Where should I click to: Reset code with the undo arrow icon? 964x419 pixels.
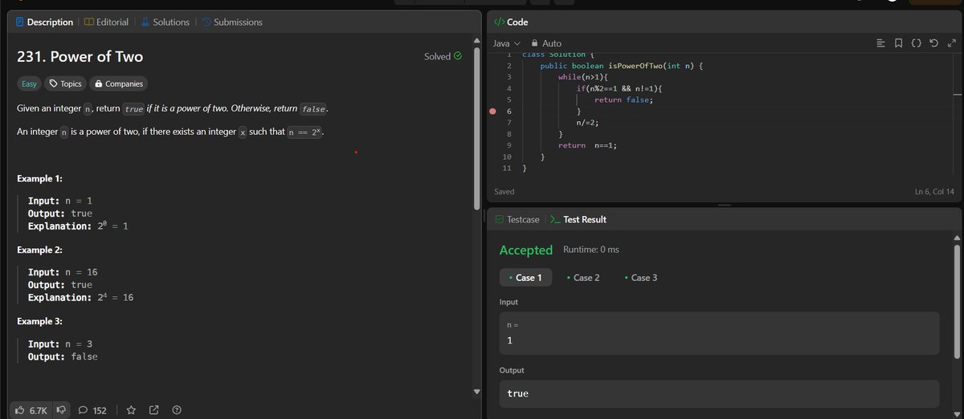(933, 43)
